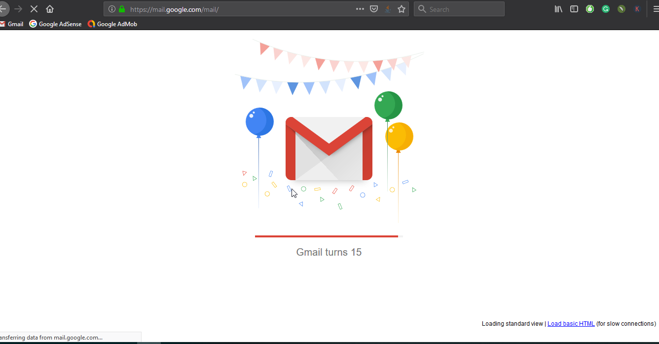Open the Kaspersky Protection extension
Screen dimensions: 659x344
pos(637,9)
